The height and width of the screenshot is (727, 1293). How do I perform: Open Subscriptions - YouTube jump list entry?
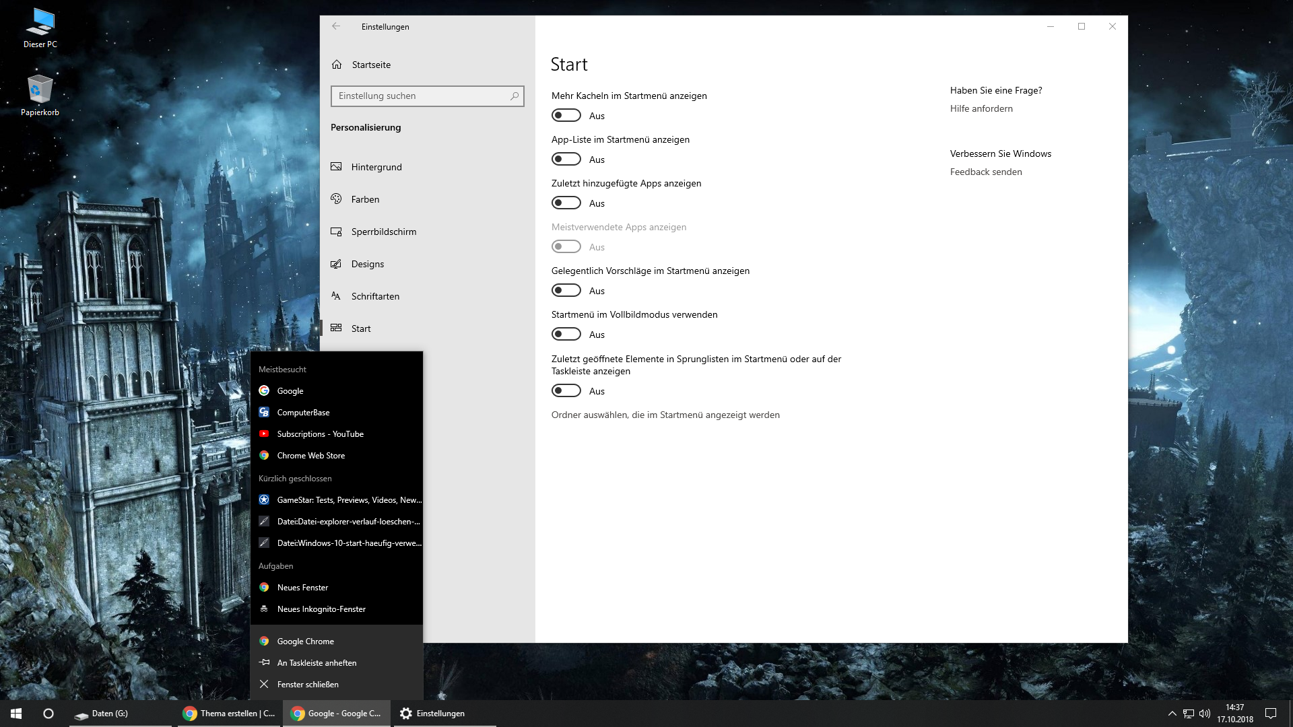click(320, 434)
